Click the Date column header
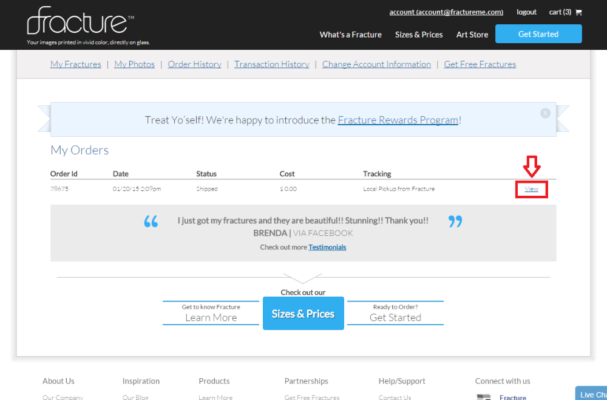Image resolution: width=607 pixels, height=400 pixels. pos(120,174)
